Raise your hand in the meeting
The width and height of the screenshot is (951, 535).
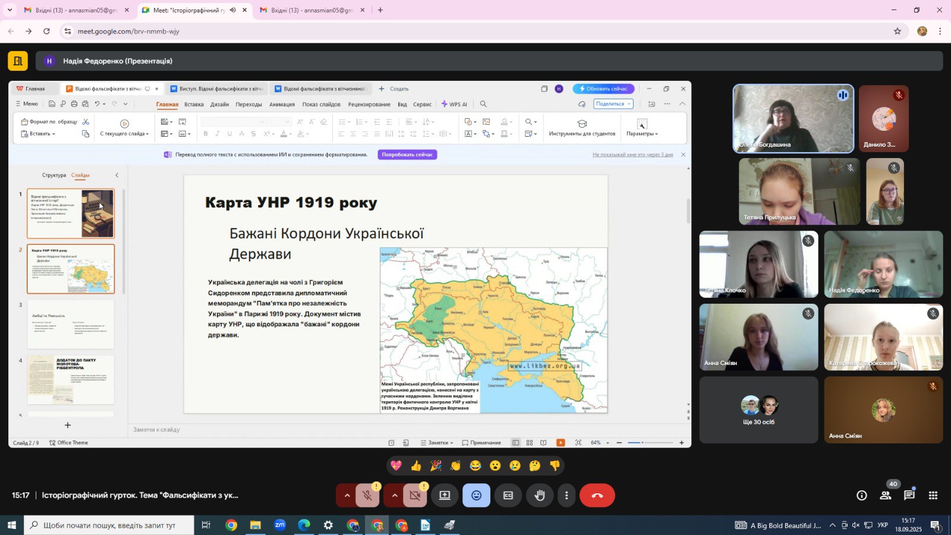[x=540, y=495]
